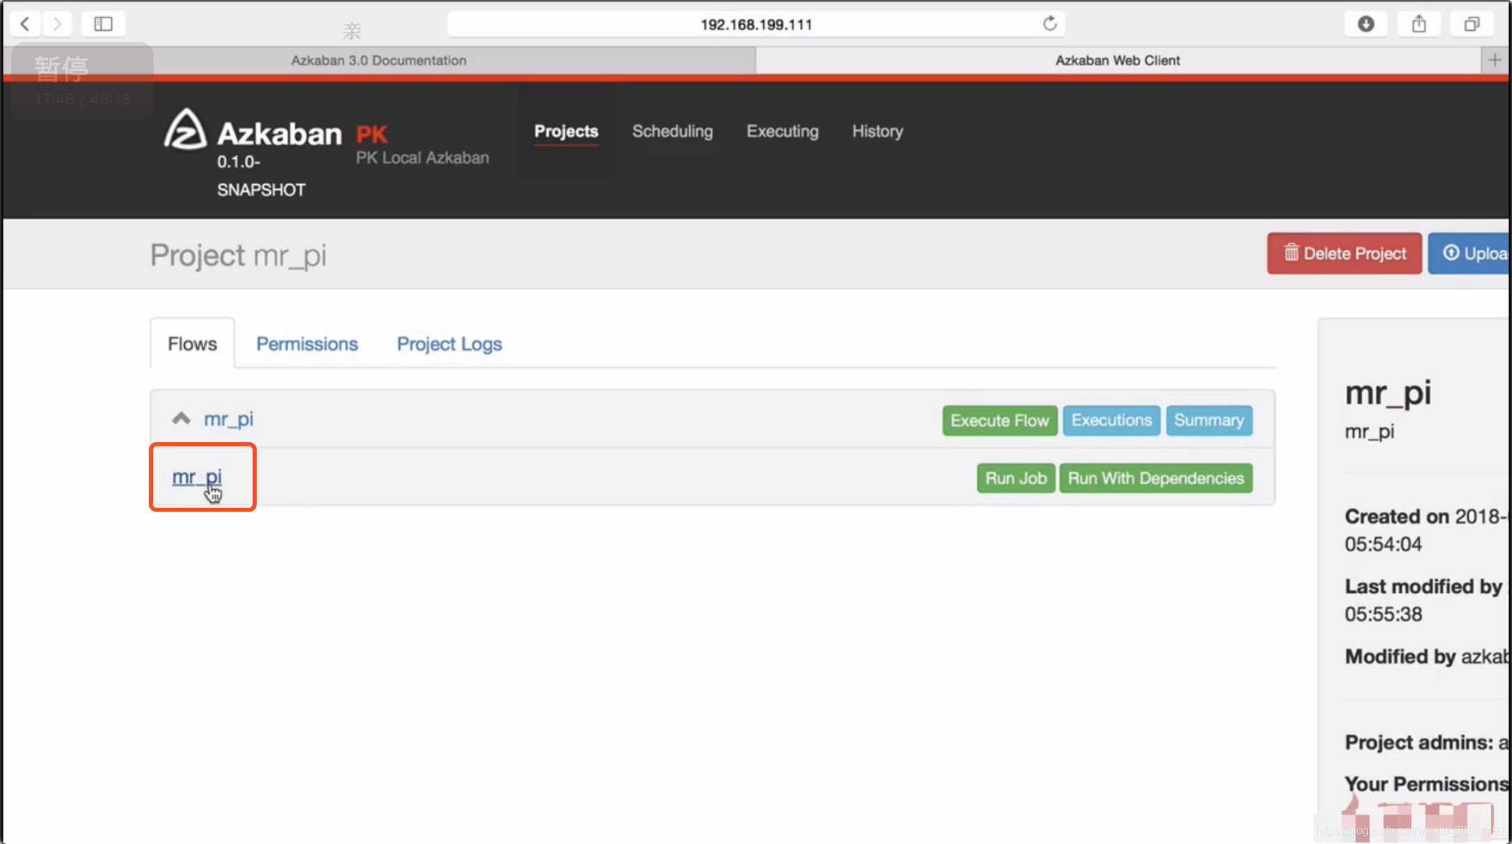Click the Execute Flow button
Image resolution: width=1512 pixels, height=844 pixels.
click(1000, 421)
